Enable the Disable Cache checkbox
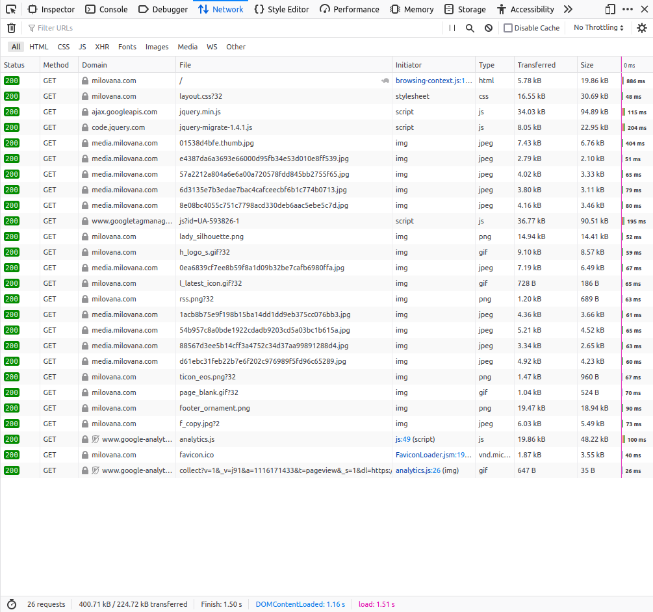Image resolution: width=653 pixels, height=612 pixels. coord(508,28)
